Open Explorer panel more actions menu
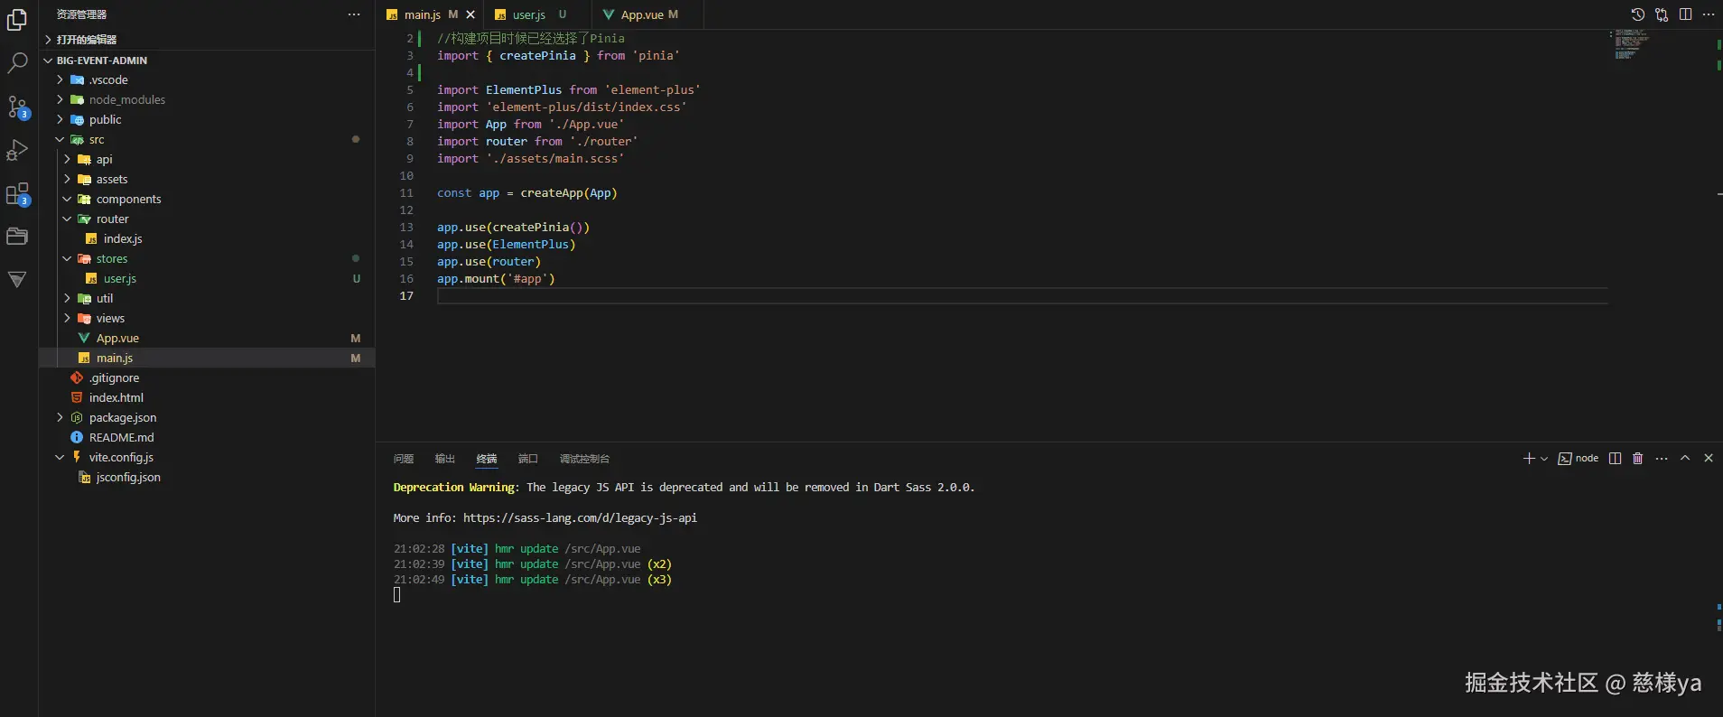Image resolution: width=1723 pixels, height=717 pixels. [x=354, y=14]
